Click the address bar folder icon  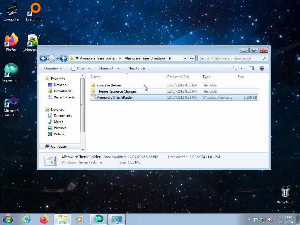[71, 58]
